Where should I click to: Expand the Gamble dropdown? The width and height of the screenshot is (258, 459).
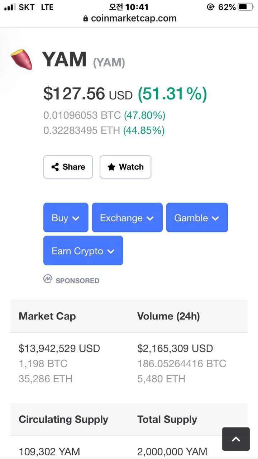(x=197, y=218)
